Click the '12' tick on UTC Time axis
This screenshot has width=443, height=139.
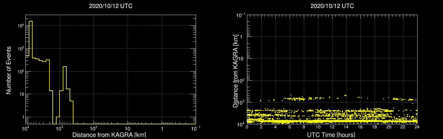[332, 127]
